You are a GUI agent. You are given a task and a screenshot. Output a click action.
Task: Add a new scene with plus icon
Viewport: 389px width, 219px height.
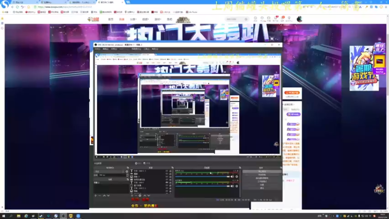coord(95,196)
